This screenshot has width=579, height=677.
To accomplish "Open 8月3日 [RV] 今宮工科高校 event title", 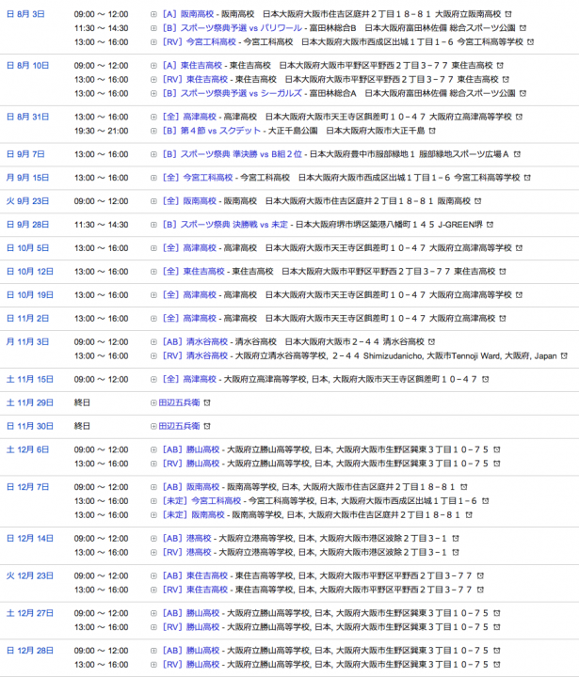I will click(200, 42).
